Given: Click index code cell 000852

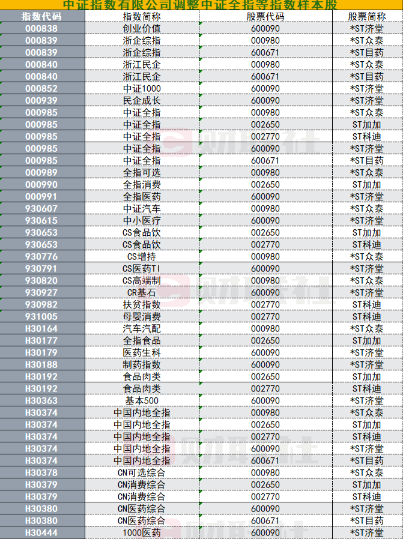Looking at the screenshot, I should (x=42, y=89).
